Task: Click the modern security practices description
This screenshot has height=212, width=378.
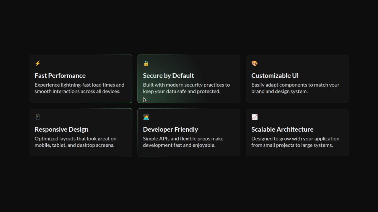Action: (186, 88)
